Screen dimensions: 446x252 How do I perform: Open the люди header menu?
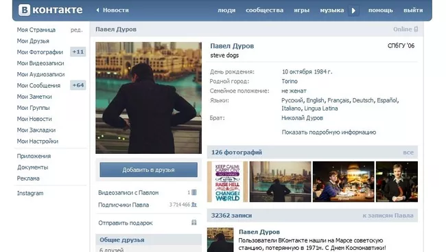tap(226, 10)
